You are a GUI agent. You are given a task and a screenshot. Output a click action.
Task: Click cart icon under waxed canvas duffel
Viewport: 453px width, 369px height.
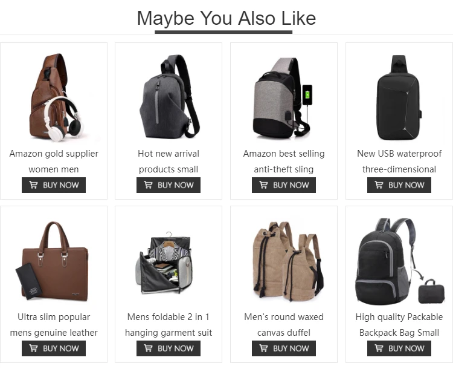(x=263, y=348)
